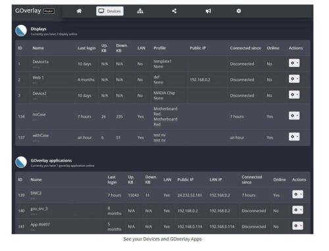
Task: Click the Device1a name cell
Action: 41,62
